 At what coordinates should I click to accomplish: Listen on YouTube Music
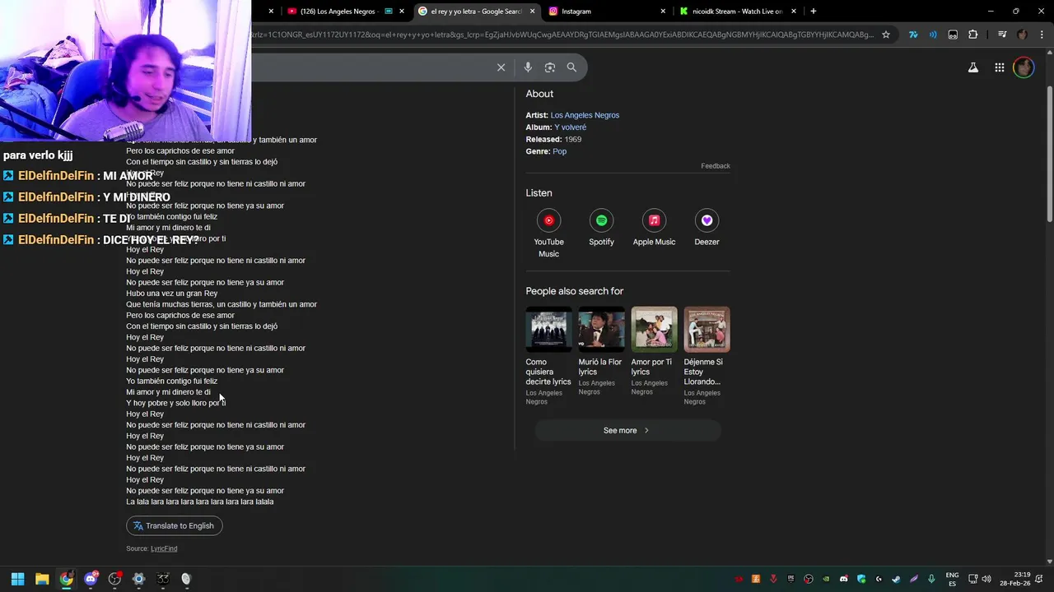coord(548,233)
